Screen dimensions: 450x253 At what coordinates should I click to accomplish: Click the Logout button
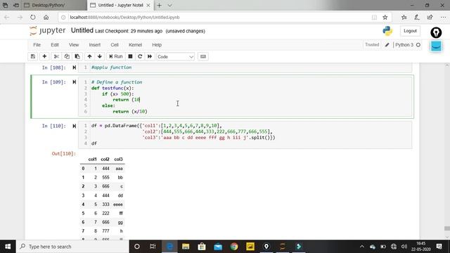410,31
